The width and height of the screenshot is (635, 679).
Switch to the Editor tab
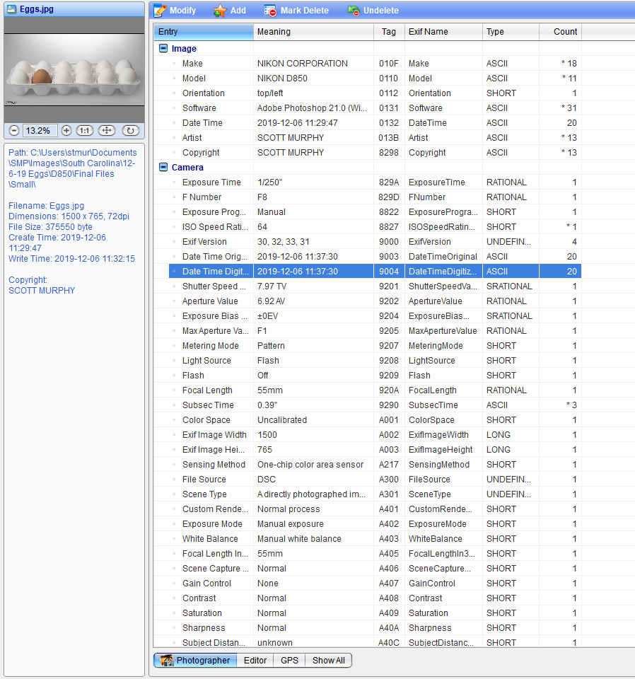(255, 661)
